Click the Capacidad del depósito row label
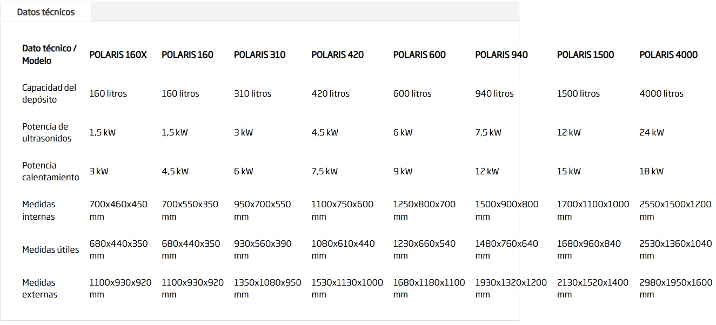The width and height of the screenshot is (716, 325). (49, 93)
